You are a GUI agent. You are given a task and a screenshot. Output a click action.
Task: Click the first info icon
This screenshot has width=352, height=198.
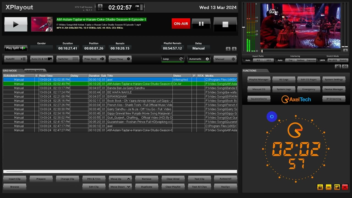(228, 49)
